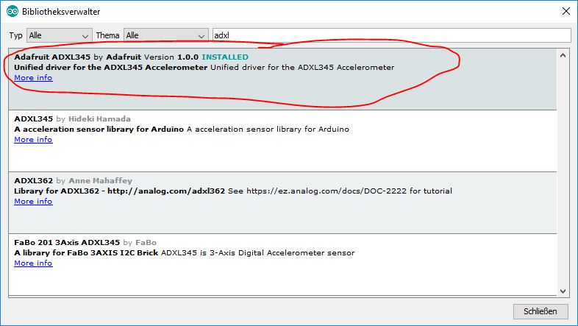Click the Bibliotheksverwalter title bar text
Image resolution: width=578 pixels, height=326 pixels.
tap(62, 12)
